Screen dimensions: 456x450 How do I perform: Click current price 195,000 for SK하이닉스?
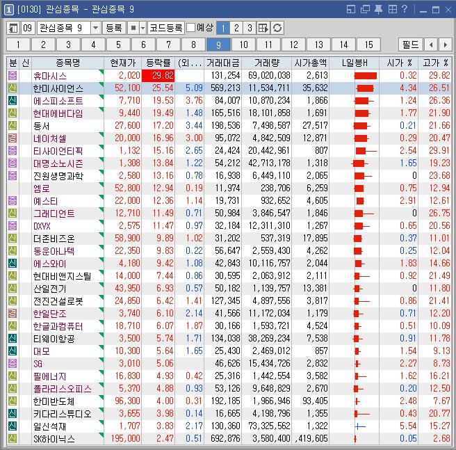(125, 439)
